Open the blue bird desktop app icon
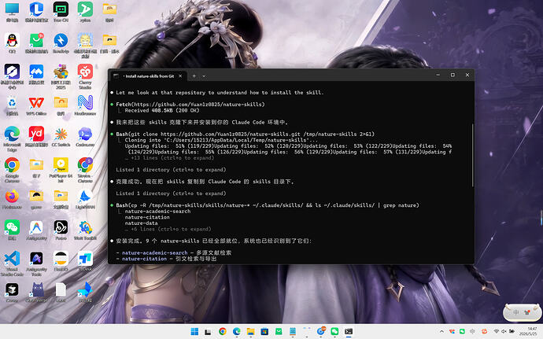This screenshot has width=543, height=339. coord(85,289)
